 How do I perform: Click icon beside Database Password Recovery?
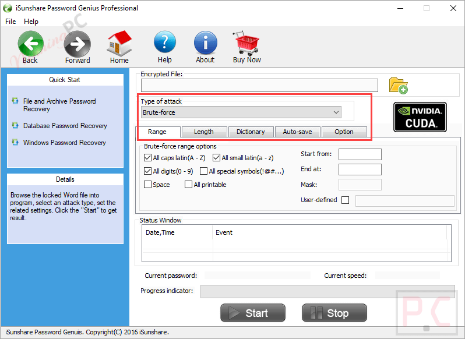click(x=15, y=125)
